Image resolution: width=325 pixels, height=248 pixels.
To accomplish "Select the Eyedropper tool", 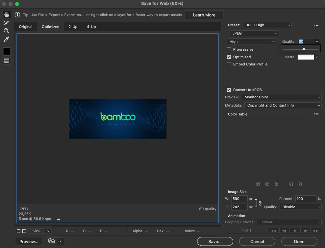I will pos(7,39).
